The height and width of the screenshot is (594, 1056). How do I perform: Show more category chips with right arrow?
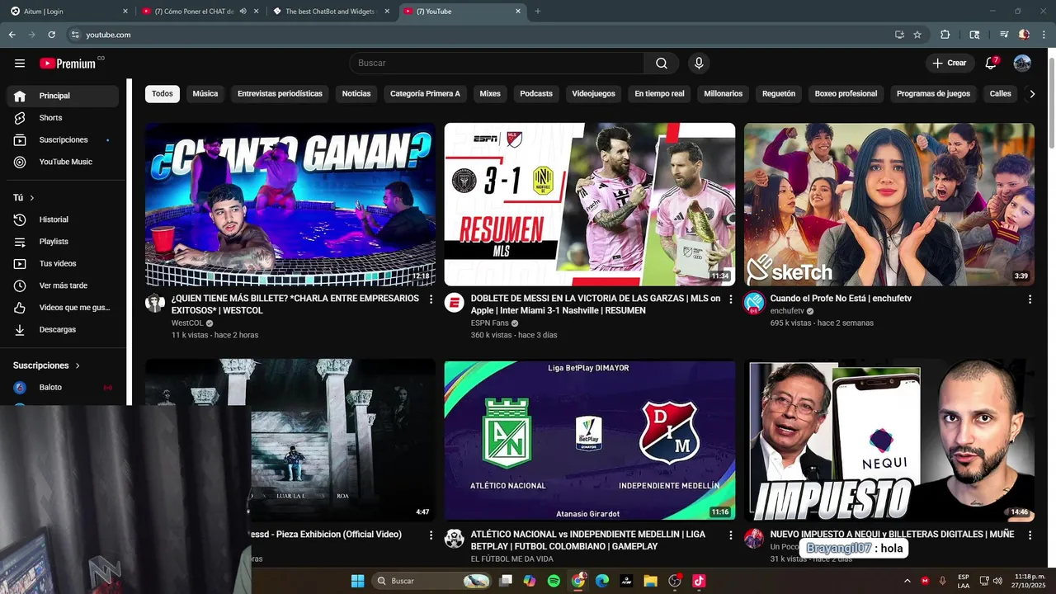pos(1031,94)
